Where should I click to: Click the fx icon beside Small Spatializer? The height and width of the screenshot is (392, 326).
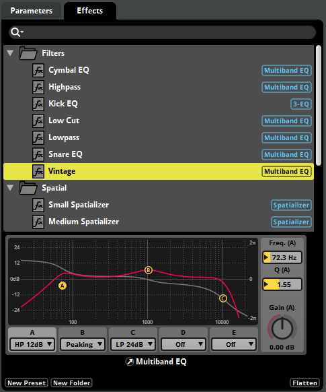pos(38,205)
